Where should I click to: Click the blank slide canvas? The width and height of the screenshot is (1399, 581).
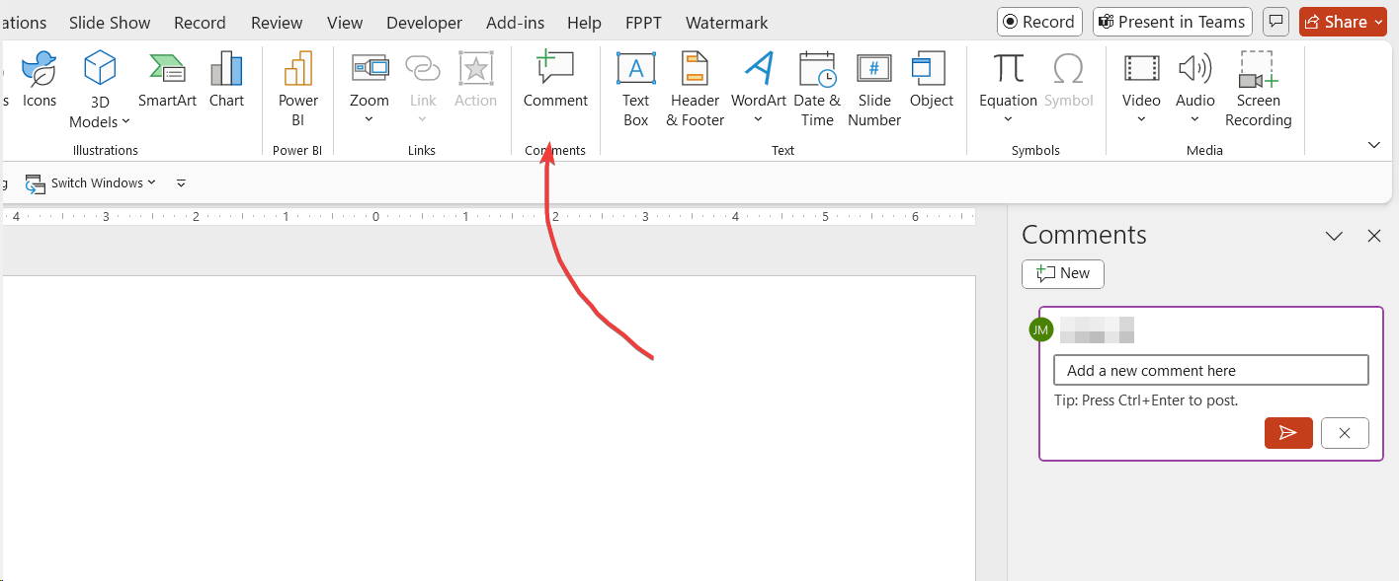point(488,428)
